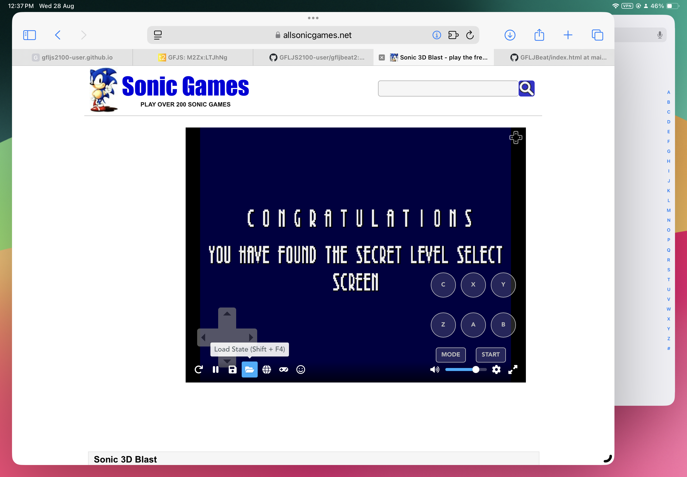
Task: Tap the virtual Z button
Action: coord(443,325)
